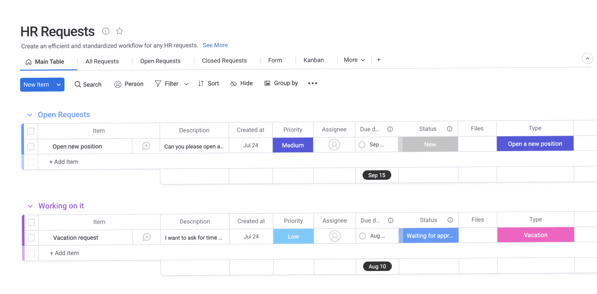Collapse the Open Requests group chevron
Image resolution: width=597 pixels, height=294 pixels.
[x=30, y=115]
